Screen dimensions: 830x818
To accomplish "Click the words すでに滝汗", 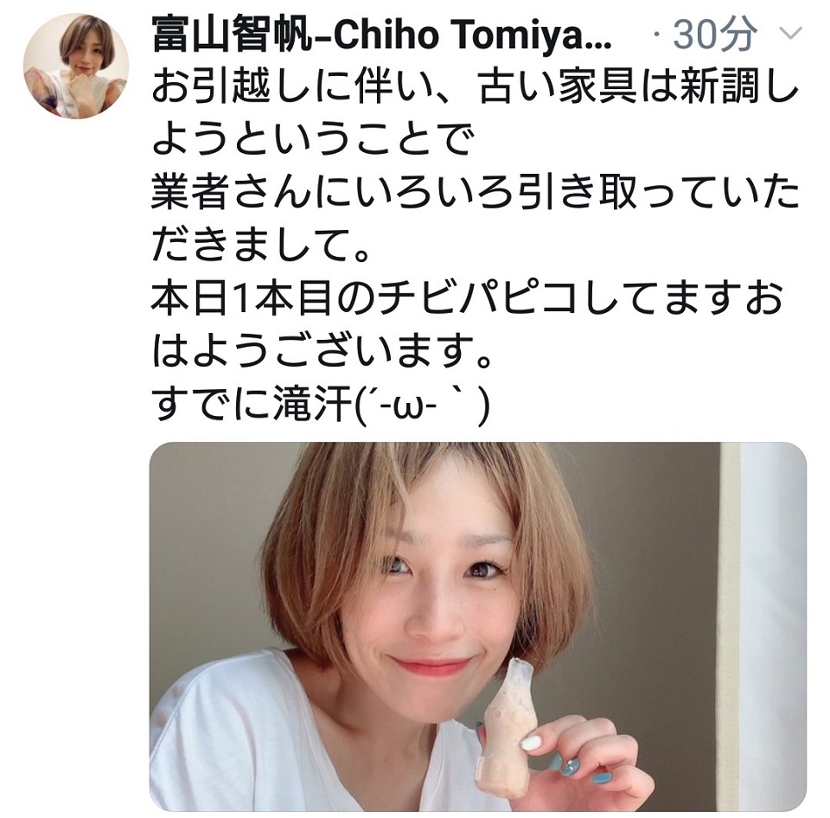I will pos(252,405).
